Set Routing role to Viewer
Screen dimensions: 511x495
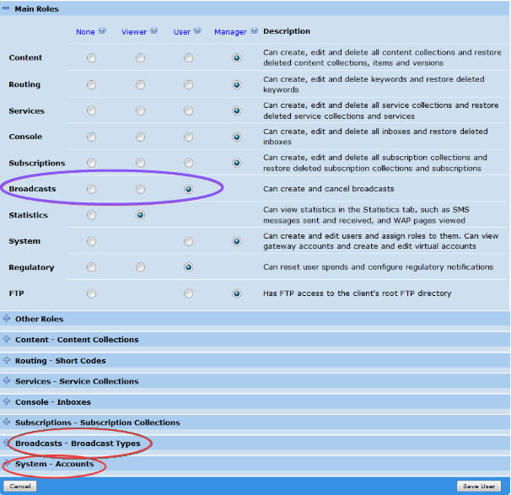141,84
